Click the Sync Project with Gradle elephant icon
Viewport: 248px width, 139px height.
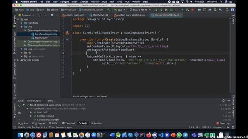[210, 10]
